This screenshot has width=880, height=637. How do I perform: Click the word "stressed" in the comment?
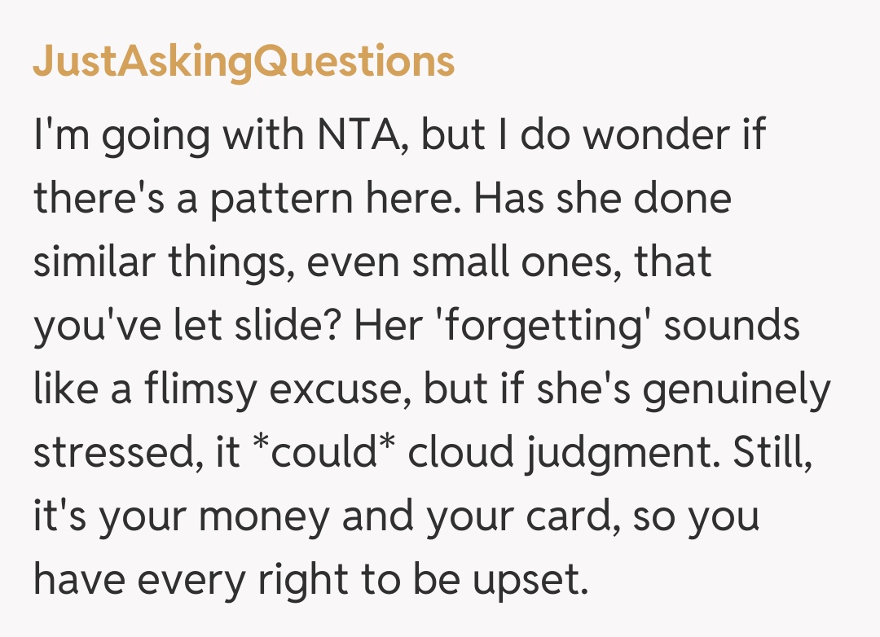pyautogui.click(x=110, y=454)
